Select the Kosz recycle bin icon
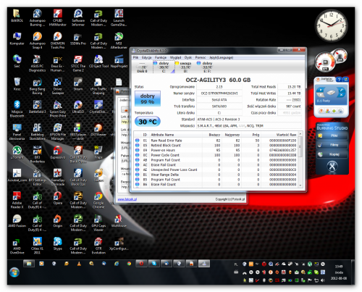Image resolution: width=362 pixels, height=292 pixels. pos(17,84)
